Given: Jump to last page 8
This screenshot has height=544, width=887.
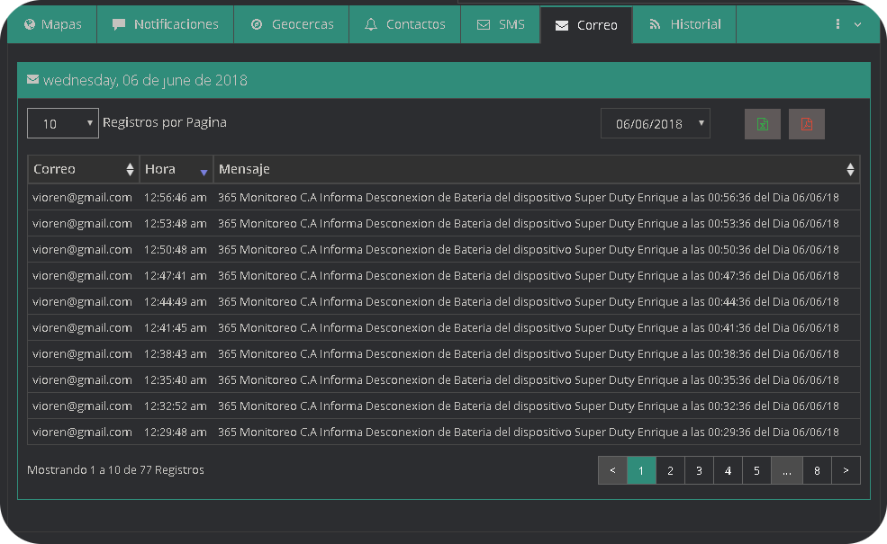Looking at the screenshot, I should [817, 470].
